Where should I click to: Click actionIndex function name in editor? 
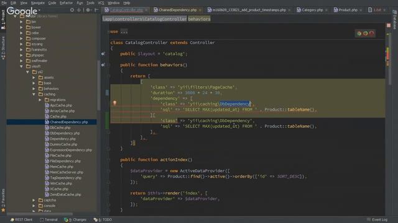coord(174,160)
